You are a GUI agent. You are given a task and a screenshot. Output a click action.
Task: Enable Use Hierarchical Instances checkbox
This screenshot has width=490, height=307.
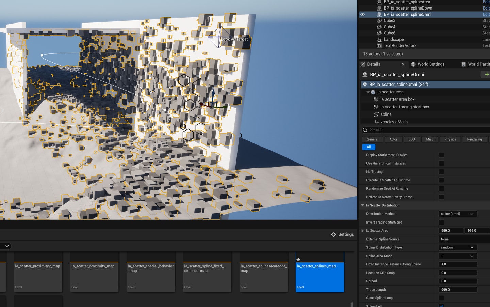pyautogui.click(x=441, y=163)
